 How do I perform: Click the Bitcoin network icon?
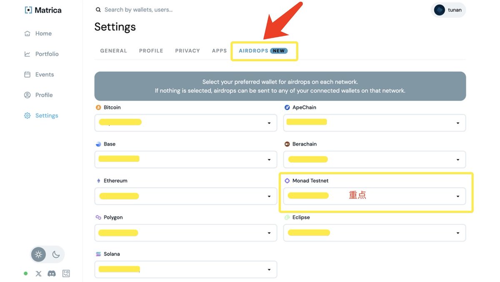pos(98,107)
